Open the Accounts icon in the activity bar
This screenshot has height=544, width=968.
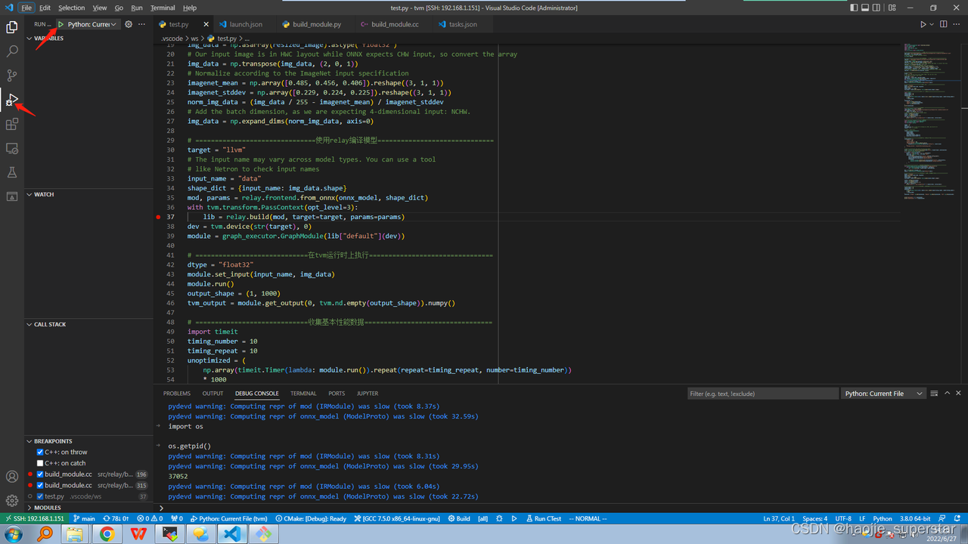click(12, 477)
